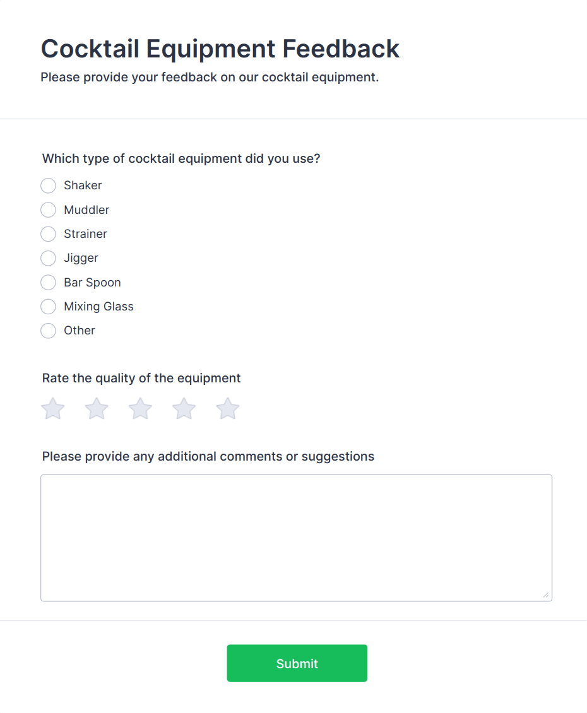
Task: Give a four-star quality rating
Action: 184,409
